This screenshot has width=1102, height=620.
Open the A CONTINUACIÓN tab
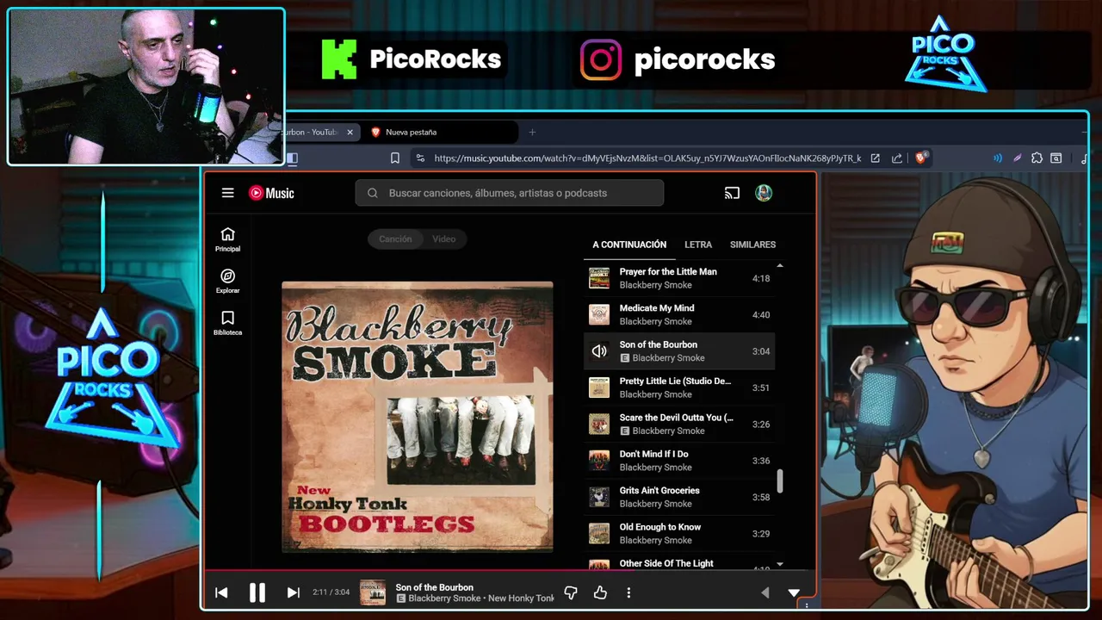tap(629, 245)
